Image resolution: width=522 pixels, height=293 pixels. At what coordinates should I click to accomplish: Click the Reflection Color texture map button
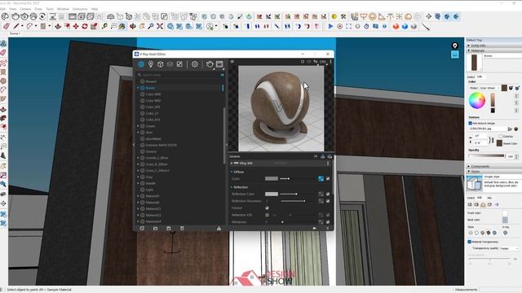321,194
